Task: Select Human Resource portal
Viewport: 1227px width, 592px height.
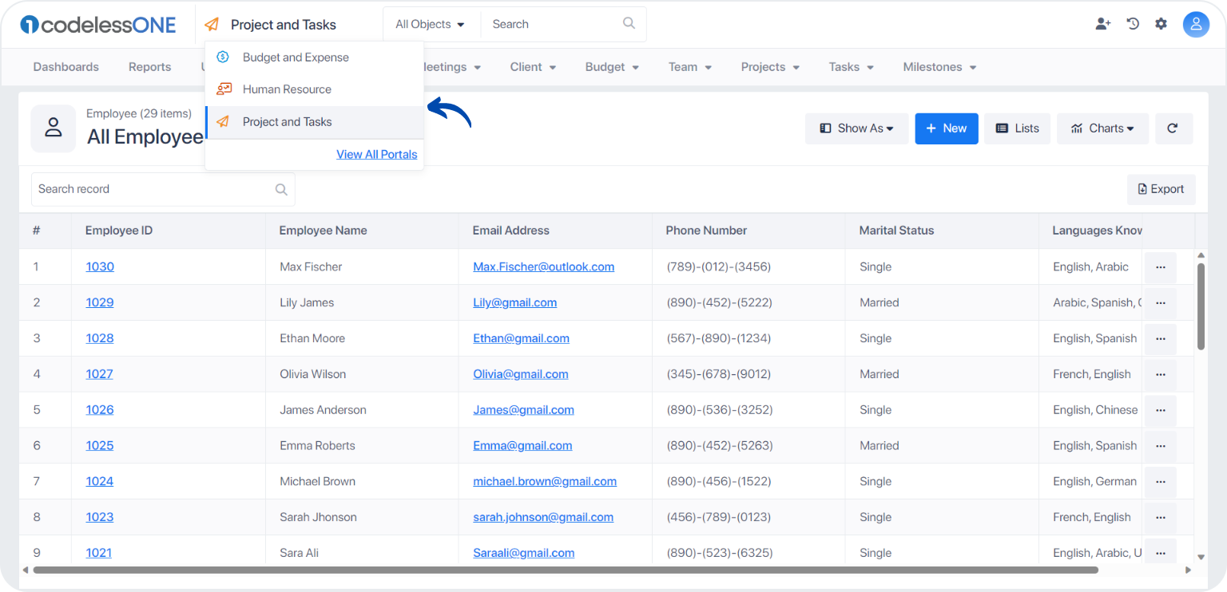Action: (315, 89)
